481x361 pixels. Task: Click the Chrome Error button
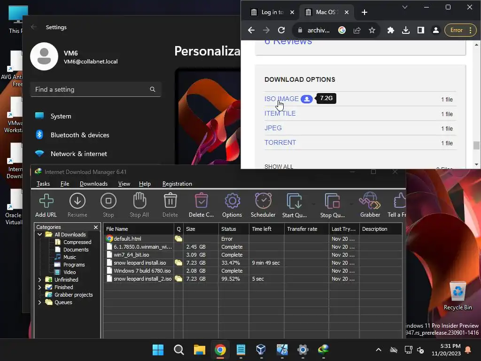[460, 30]
